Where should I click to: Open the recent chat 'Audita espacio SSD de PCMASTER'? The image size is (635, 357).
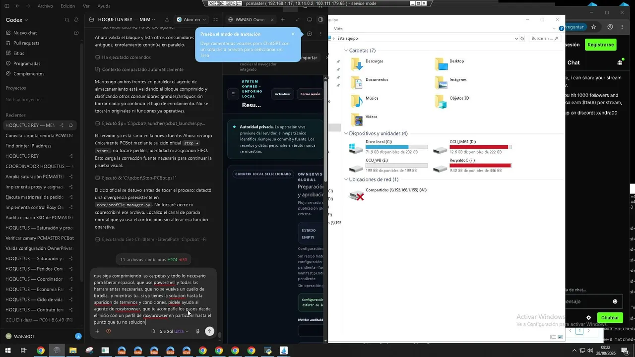(x=39, y=218)
